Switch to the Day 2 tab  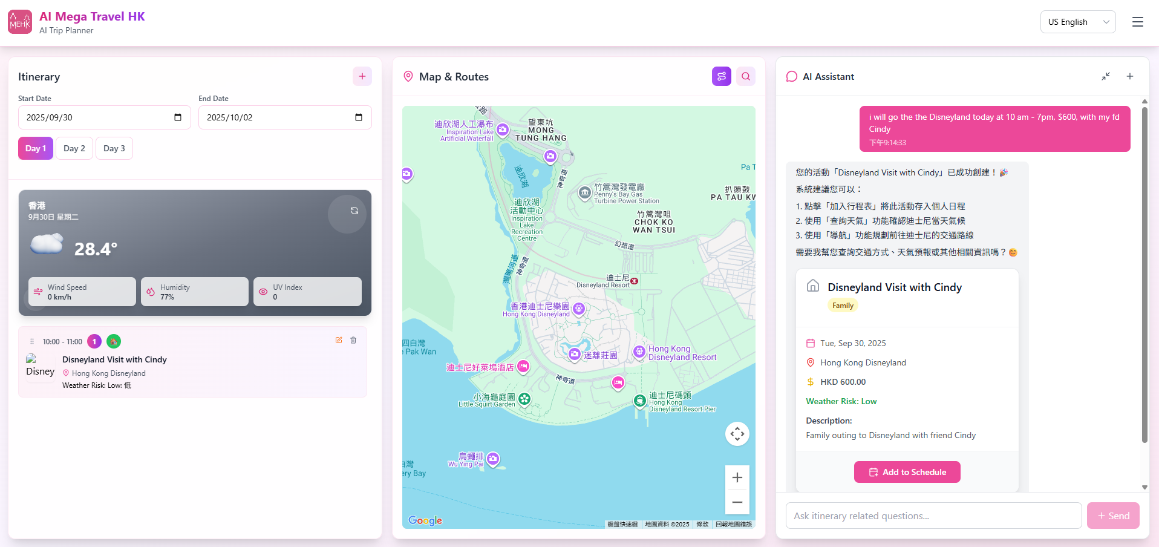coord(74,148)
